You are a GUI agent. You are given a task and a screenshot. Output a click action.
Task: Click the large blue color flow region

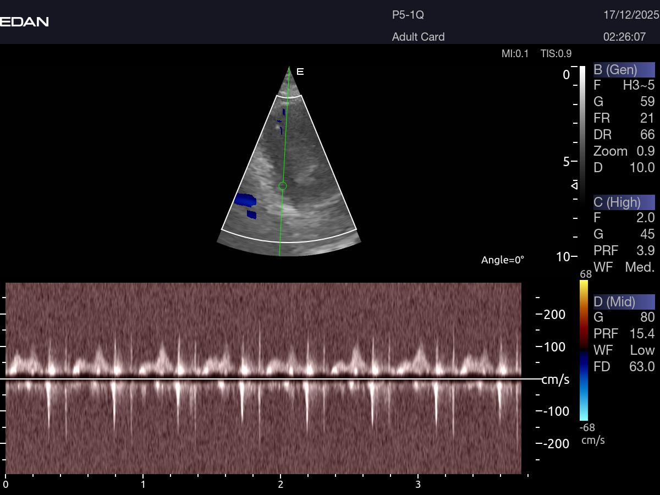coord(244,200)
